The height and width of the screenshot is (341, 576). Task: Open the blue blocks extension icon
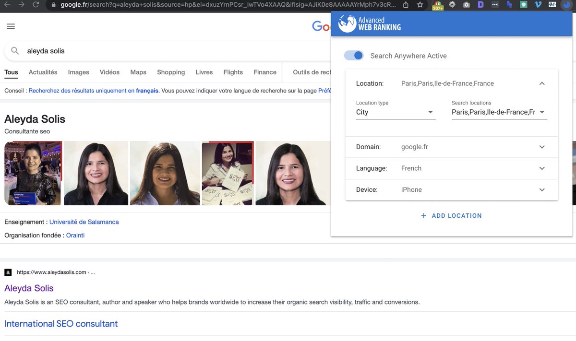(x=509, y=5)
